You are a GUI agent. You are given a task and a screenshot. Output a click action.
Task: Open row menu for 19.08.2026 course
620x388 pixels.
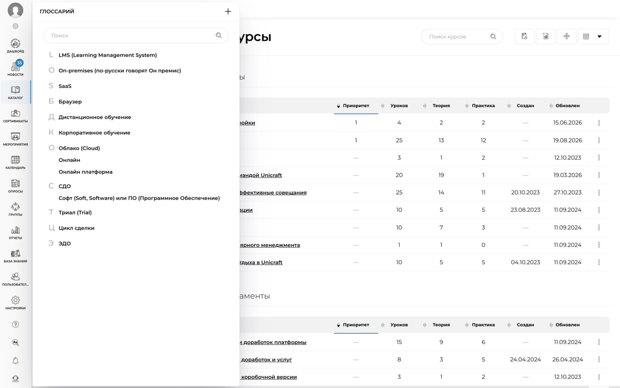pos(599,140)
